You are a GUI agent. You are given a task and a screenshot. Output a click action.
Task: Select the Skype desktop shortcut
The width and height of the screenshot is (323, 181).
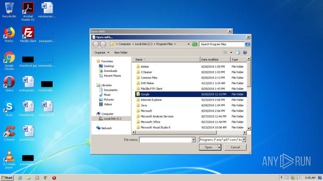[x=9, y=109]
